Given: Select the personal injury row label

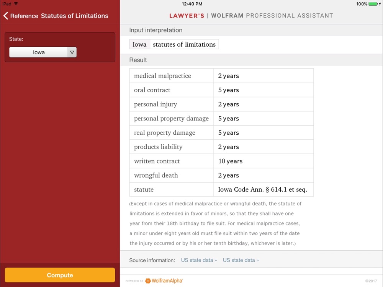Looking at the screenshot, I should [x=155, y=104].
